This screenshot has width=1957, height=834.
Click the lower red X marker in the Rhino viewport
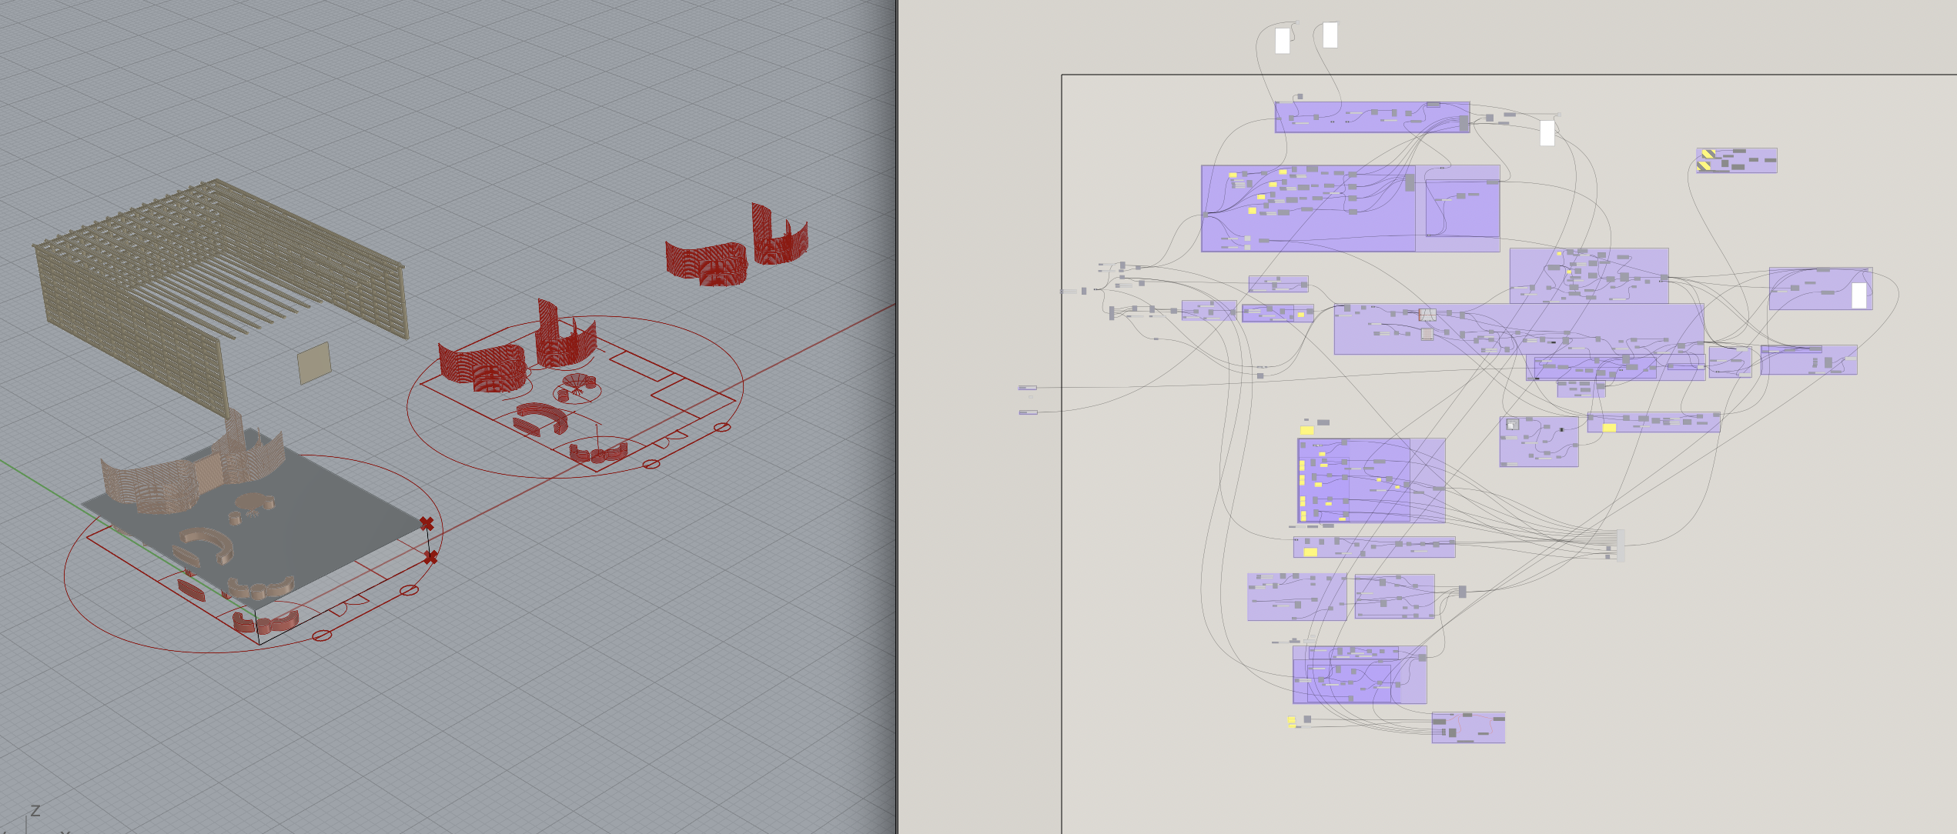tap(430, 557)
